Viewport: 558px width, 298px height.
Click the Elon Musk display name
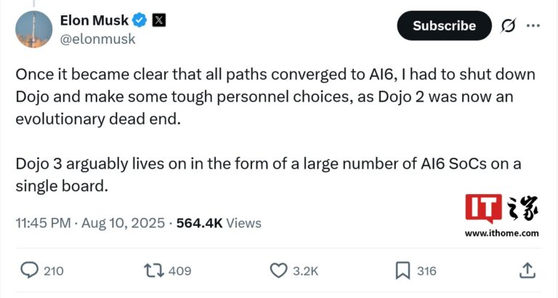click(94, 20)
